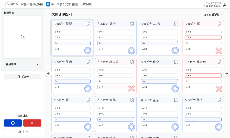The width and height of the screenshot is (230, 138).
Task: Open answer sheet icon on キュビナ 隼人 card
Action: [x=219, y=100]
